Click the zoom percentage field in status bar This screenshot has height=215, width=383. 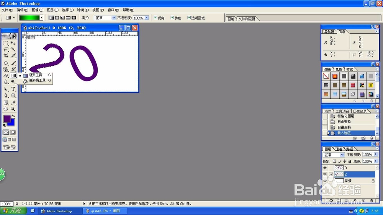[7, 204]
